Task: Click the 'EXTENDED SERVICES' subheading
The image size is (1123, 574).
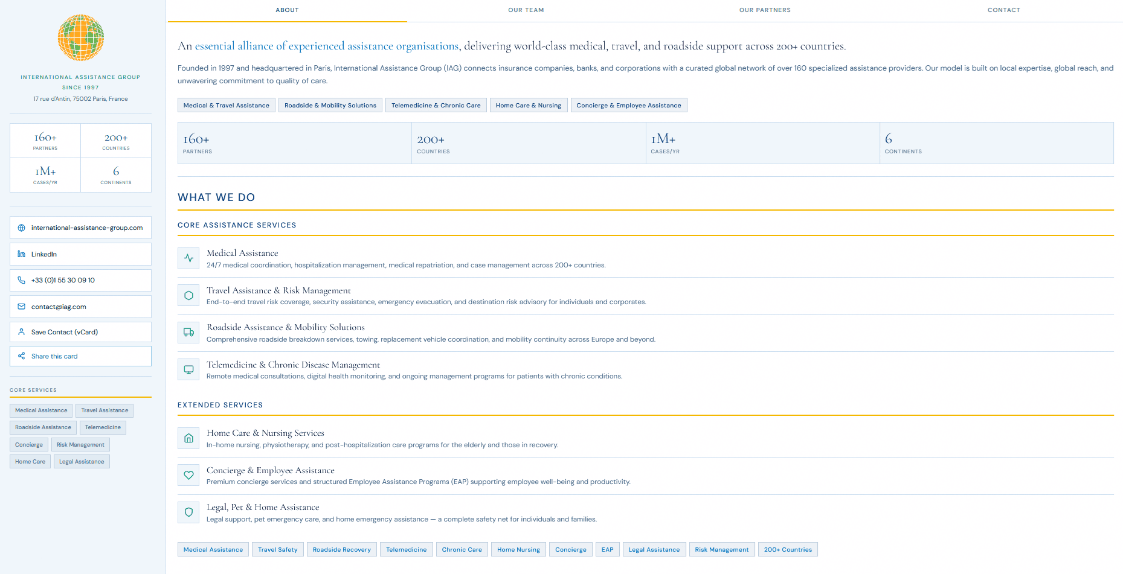Action: click(220, 405)
